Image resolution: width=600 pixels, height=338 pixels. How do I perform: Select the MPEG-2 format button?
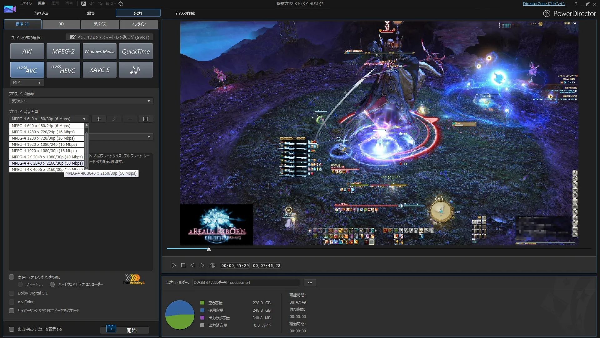63,51
